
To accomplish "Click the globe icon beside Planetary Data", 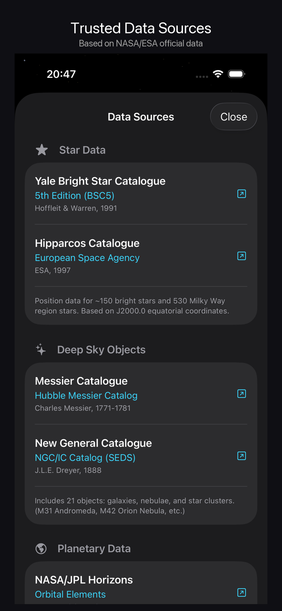I will click(x=41, y=548).
